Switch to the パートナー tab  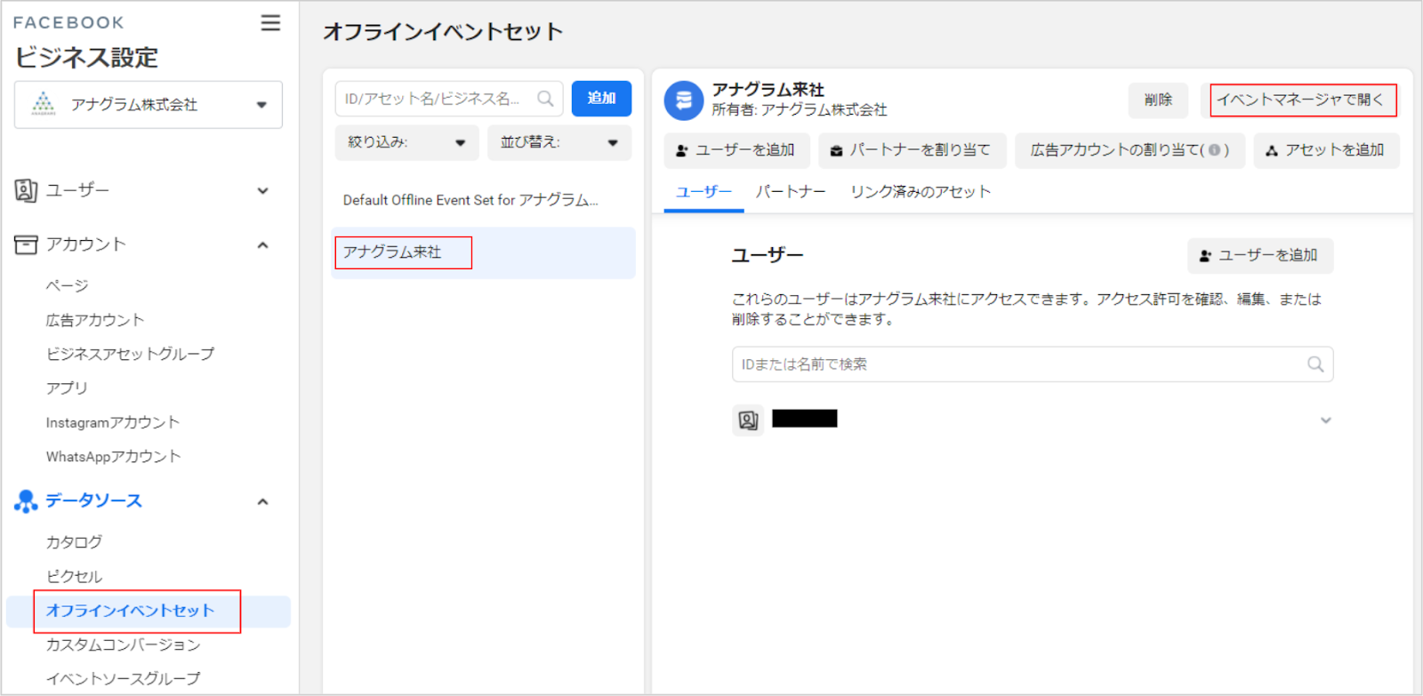coord(790,192)
